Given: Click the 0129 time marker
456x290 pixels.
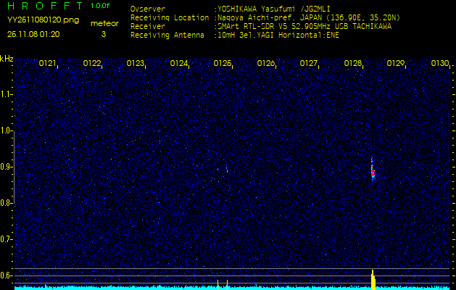Looking at the screenshot, I should [396, 63].
